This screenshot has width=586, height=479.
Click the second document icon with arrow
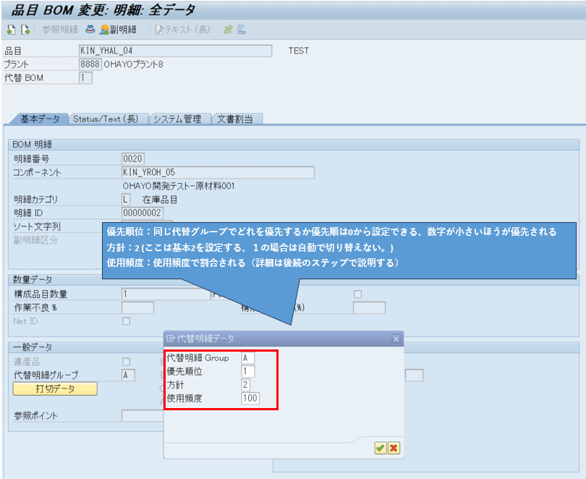(x=25, y=30)
